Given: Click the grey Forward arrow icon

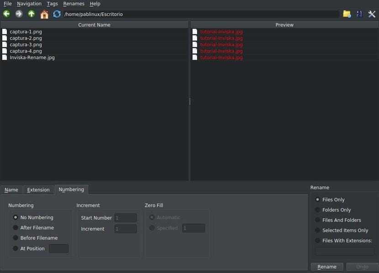Looking at the screenshot, I should coord(19,14).
